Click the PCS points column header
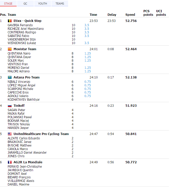Viewport: 170px width, 187px height. pyautogui.click(x=148, y=13)
